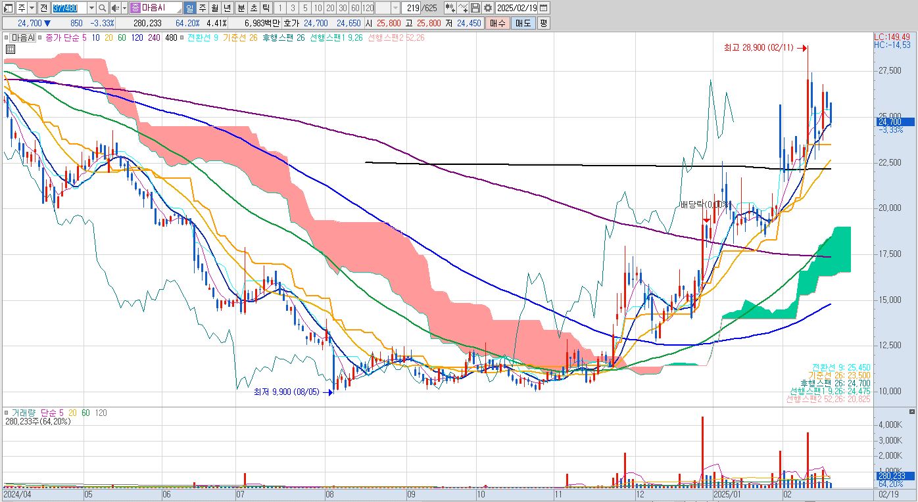
Task: Close the volume panel with X icon
Action: 911,411
